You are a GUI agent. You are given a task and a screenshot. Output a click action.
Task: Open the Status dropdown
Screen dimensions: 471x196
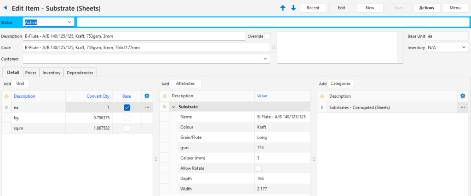click(69, 22)
